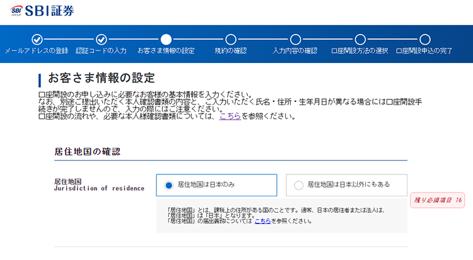Click the step circle above 規約の確認
Viewport: 473px width, 260px height.
tap(231, 39)
